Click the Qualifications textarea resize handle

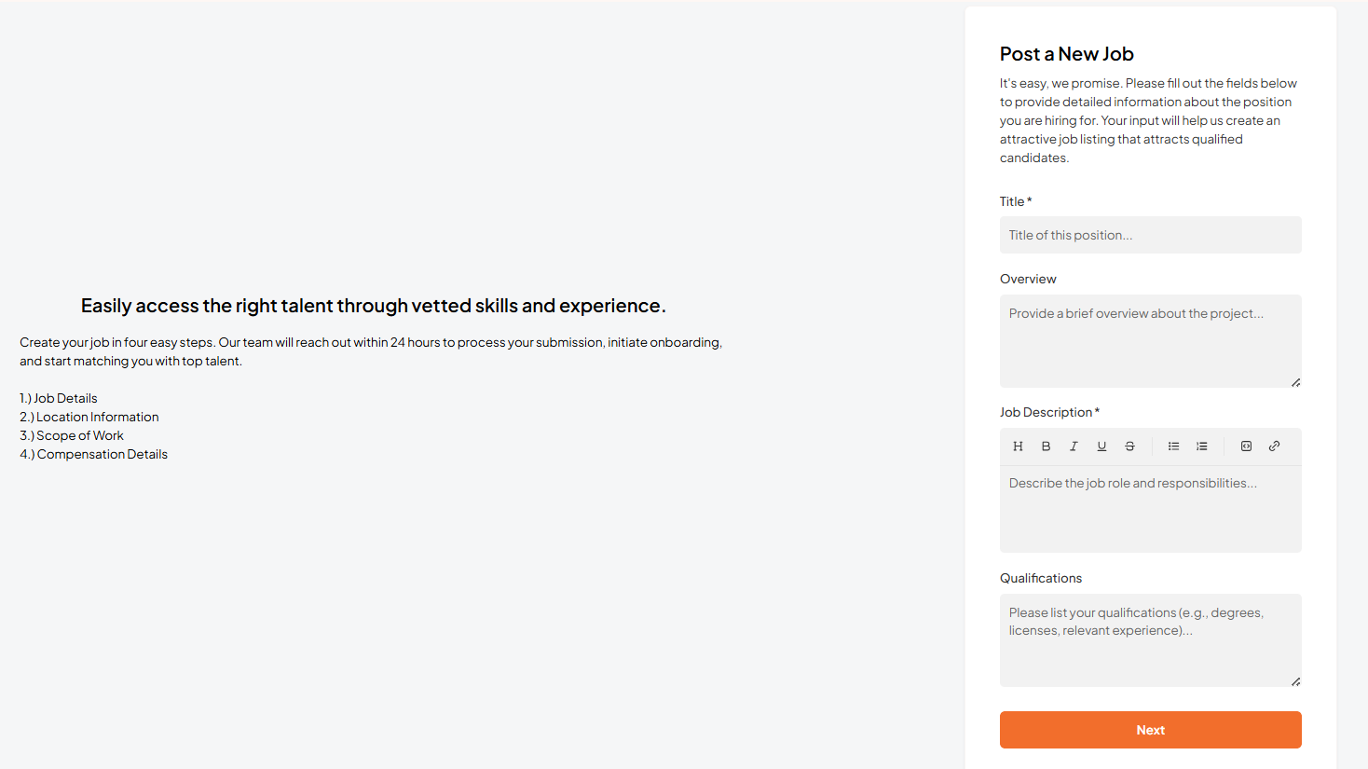pyautogui.click(x=1295, y=681)
